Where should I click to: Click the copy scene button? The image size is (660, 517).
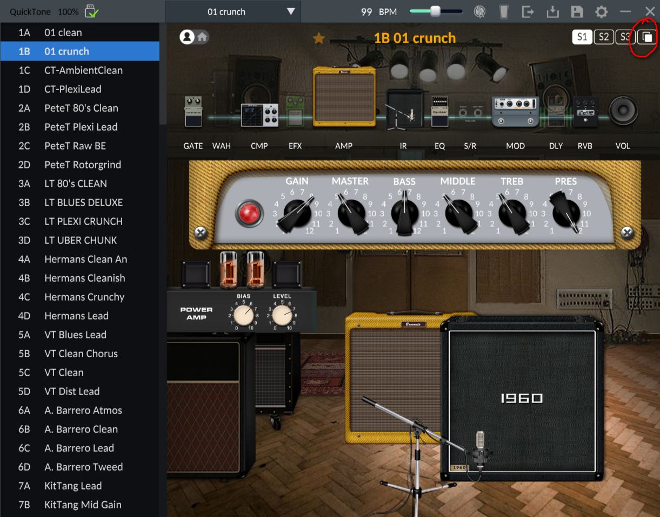[x=647, y=37]
